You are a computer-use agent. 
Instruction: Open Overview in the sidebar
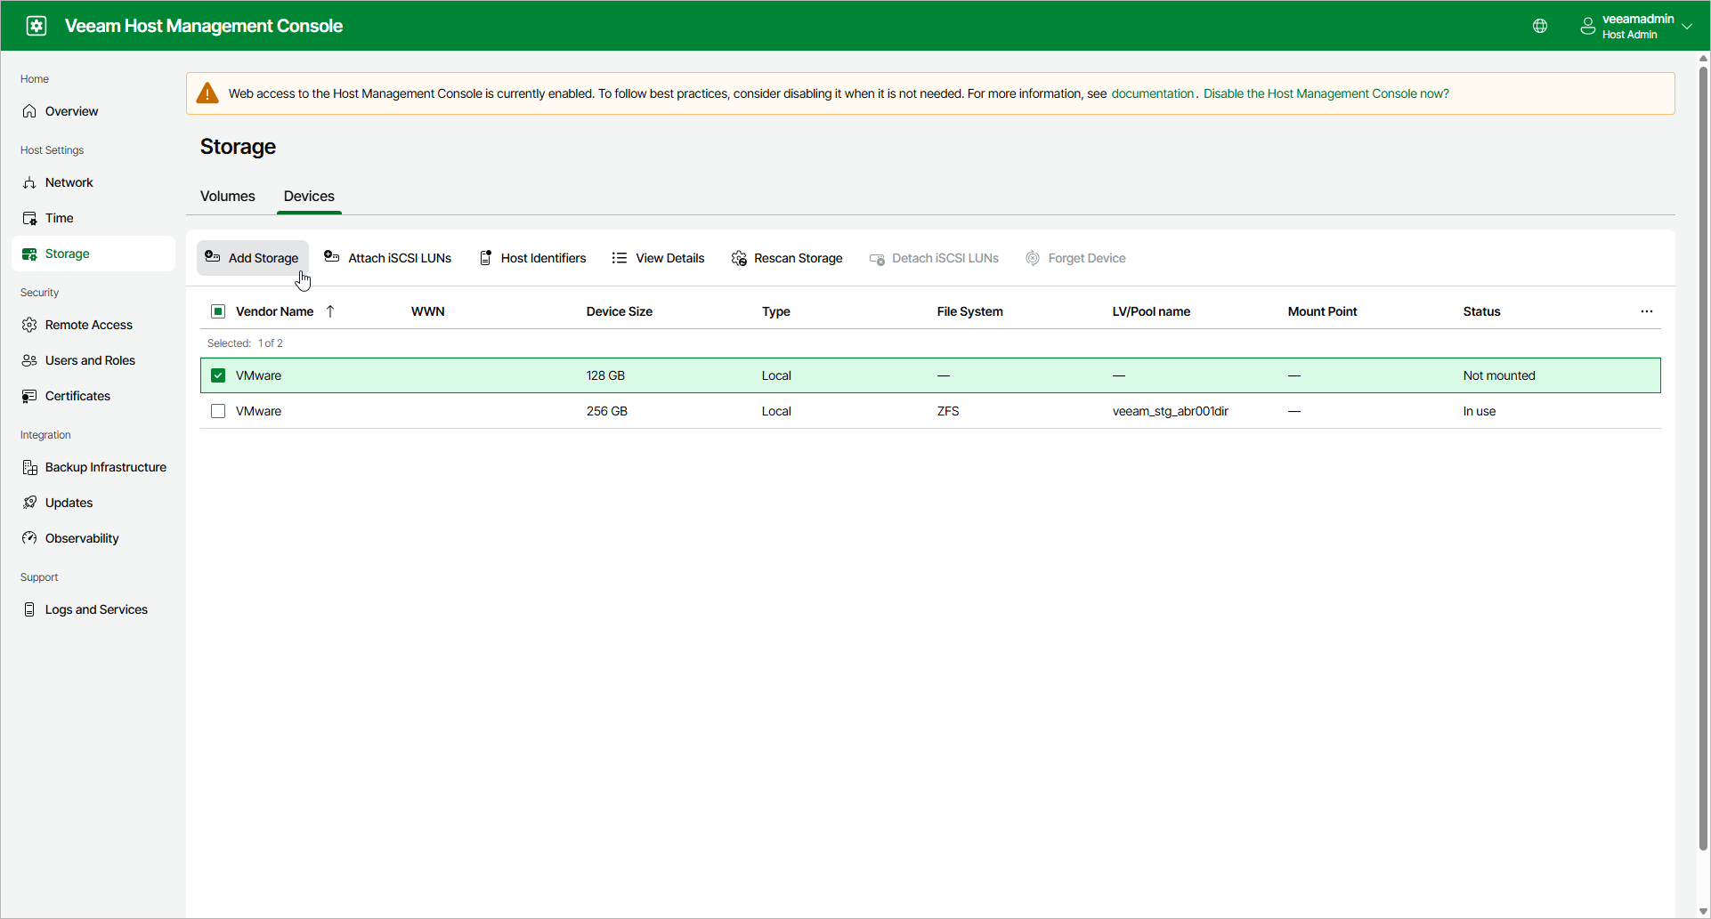(72, 111)
